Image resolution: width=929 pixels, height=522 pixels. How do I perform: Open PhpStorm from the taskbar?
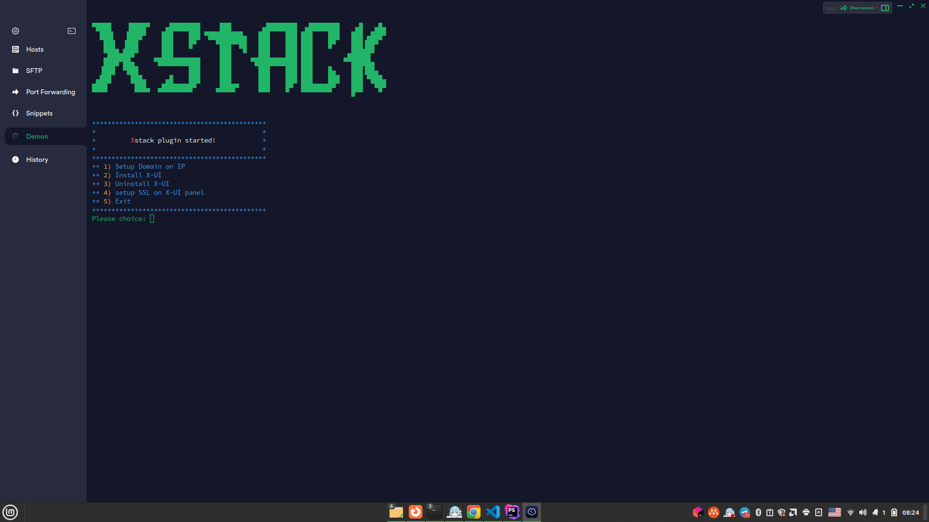pyautogui.click(x=512, y=511)
